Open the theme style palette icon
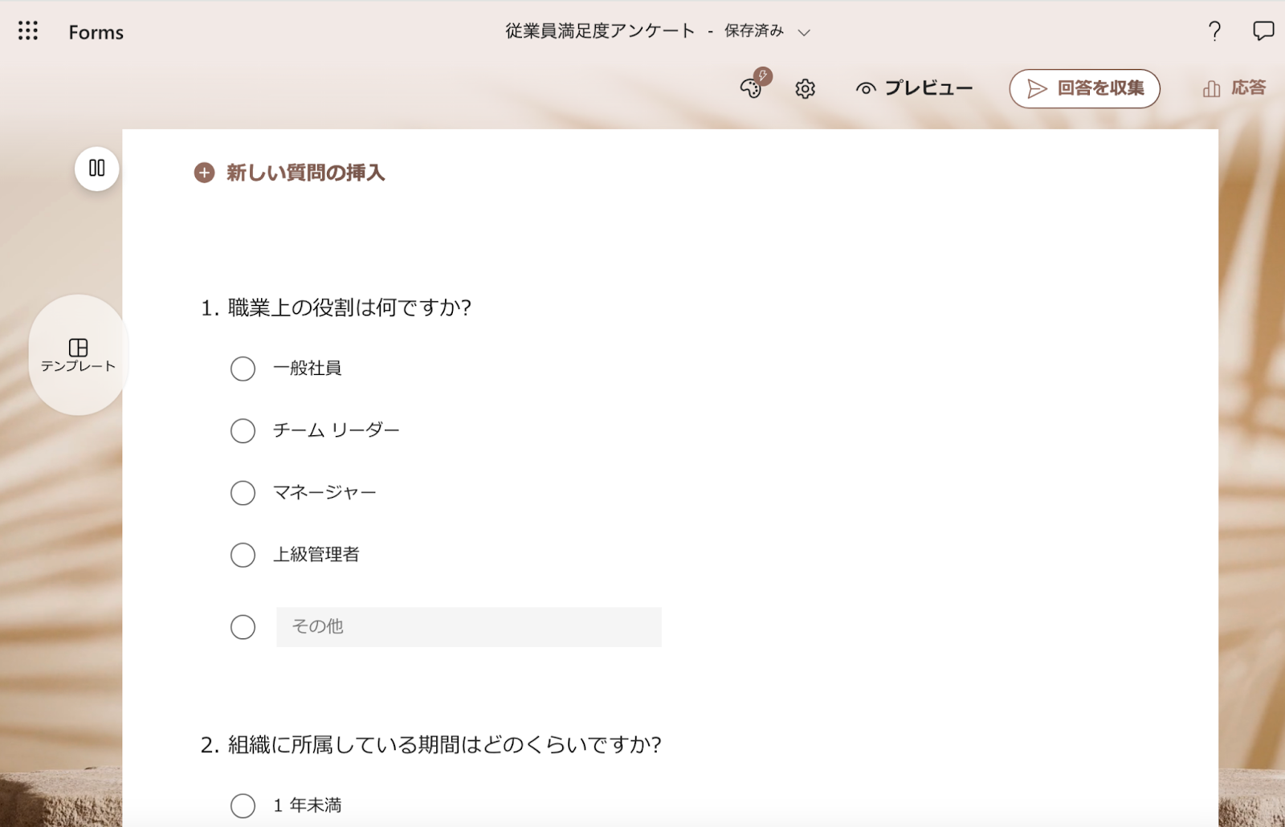Viewport: 1285px width, 827px height. (750, 89)
